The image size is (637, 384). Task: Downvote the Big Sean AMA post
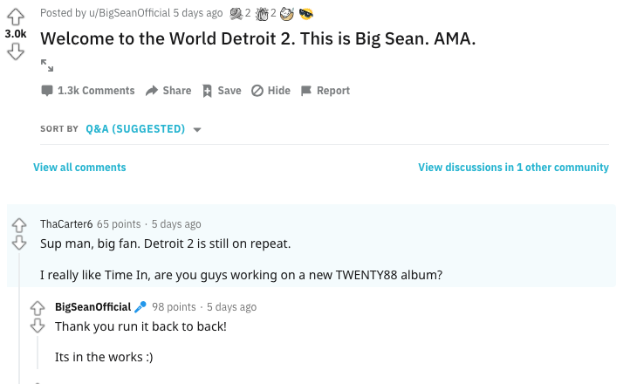tap(16, 51)
